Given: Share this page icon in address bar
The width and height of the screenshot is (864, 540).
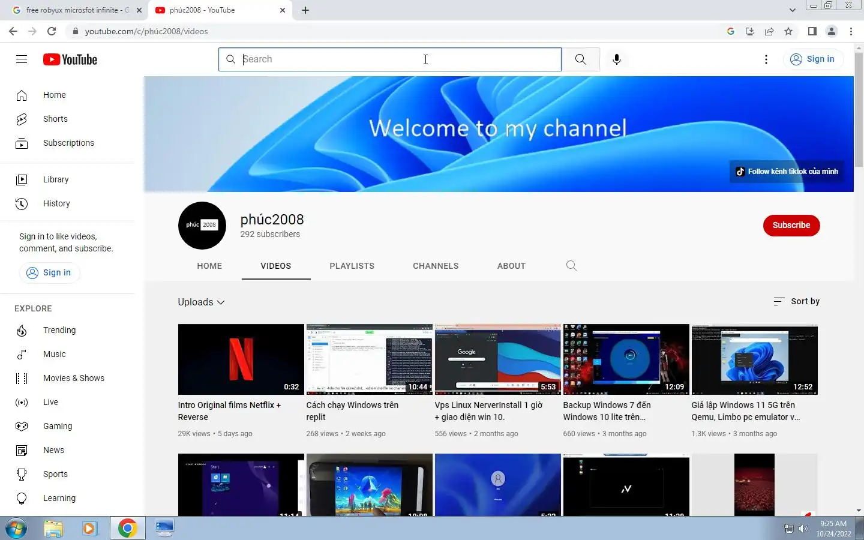Looking at the screenshot, I should tap(769, 31).
